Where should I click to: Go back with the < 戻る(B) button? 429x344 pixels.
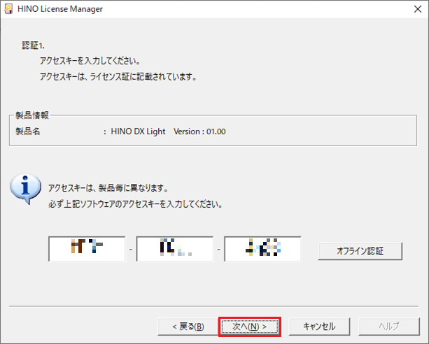[188, 327]
